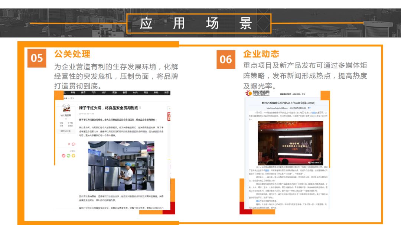Click the paragraph starting 为企业营造有利的

[x=116, y=76]
